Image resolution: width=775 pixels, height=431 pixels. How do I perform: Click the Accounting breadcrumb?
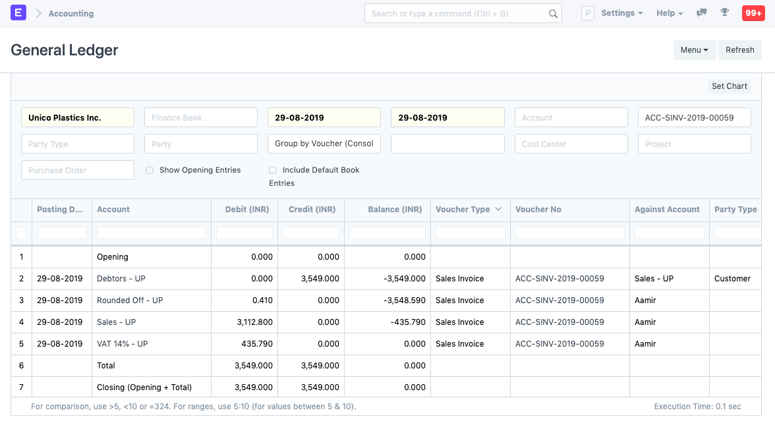coord(71,13)
